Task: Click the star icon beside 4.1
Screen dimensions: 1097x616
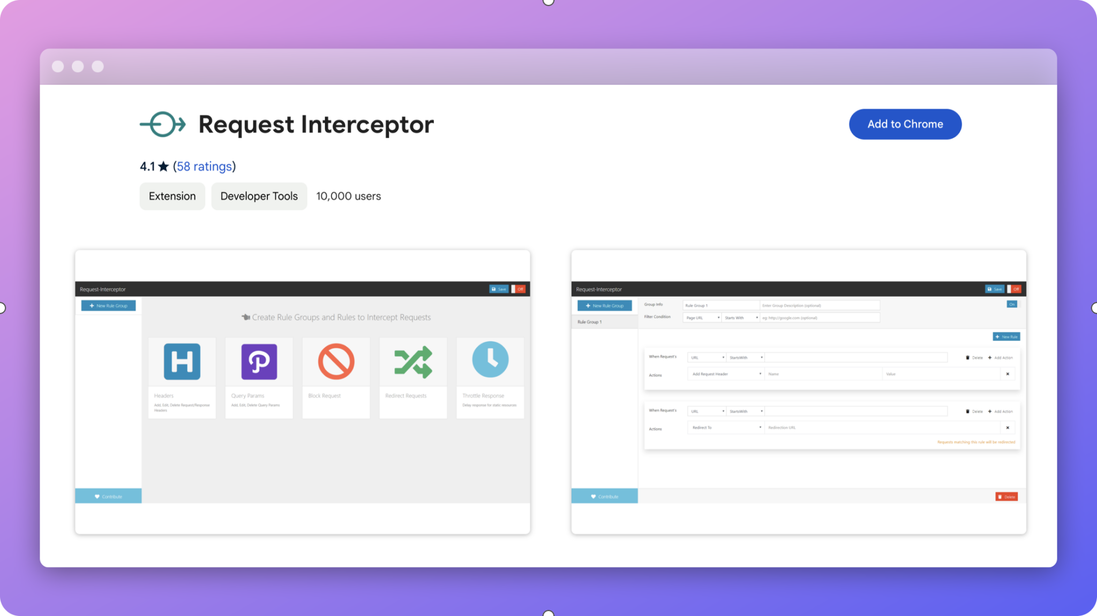Action: pyautogui.click(x=163, y=166)
